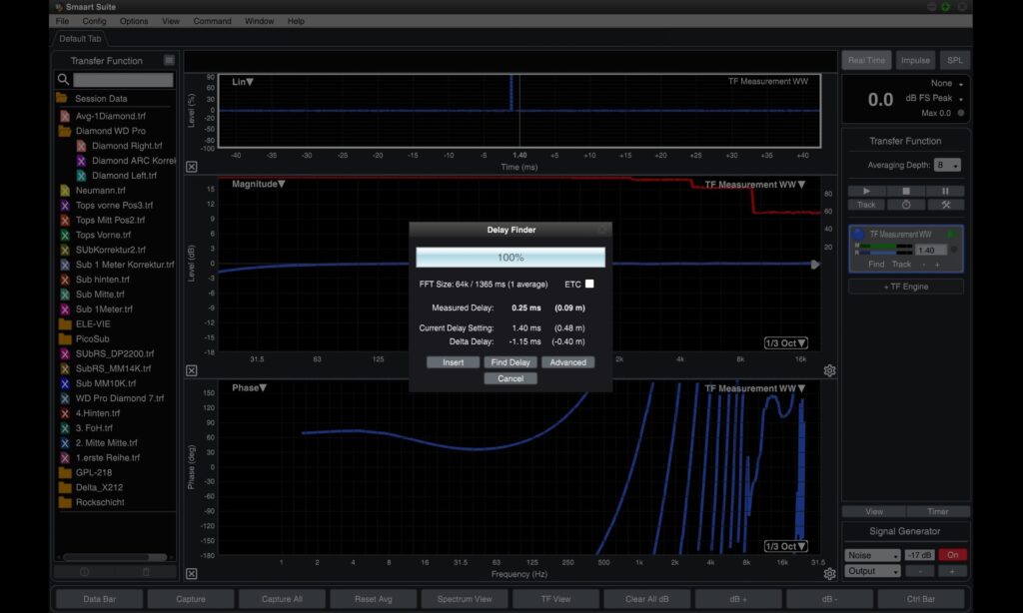1023x613 pixels.
Task: Turn off the signal generator On button
Action: [952, 555]
